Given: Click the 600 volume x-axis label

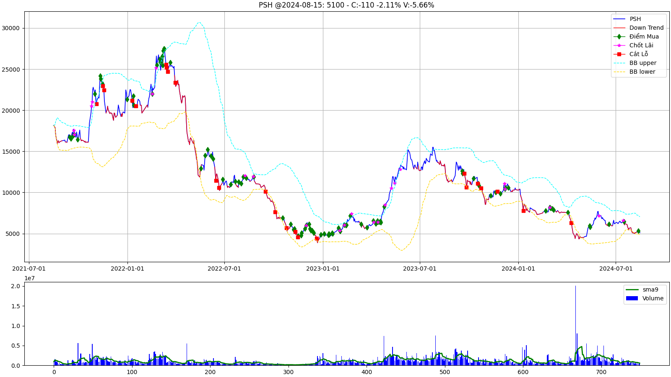Looking at the screenshot, I should coord(523,372).
